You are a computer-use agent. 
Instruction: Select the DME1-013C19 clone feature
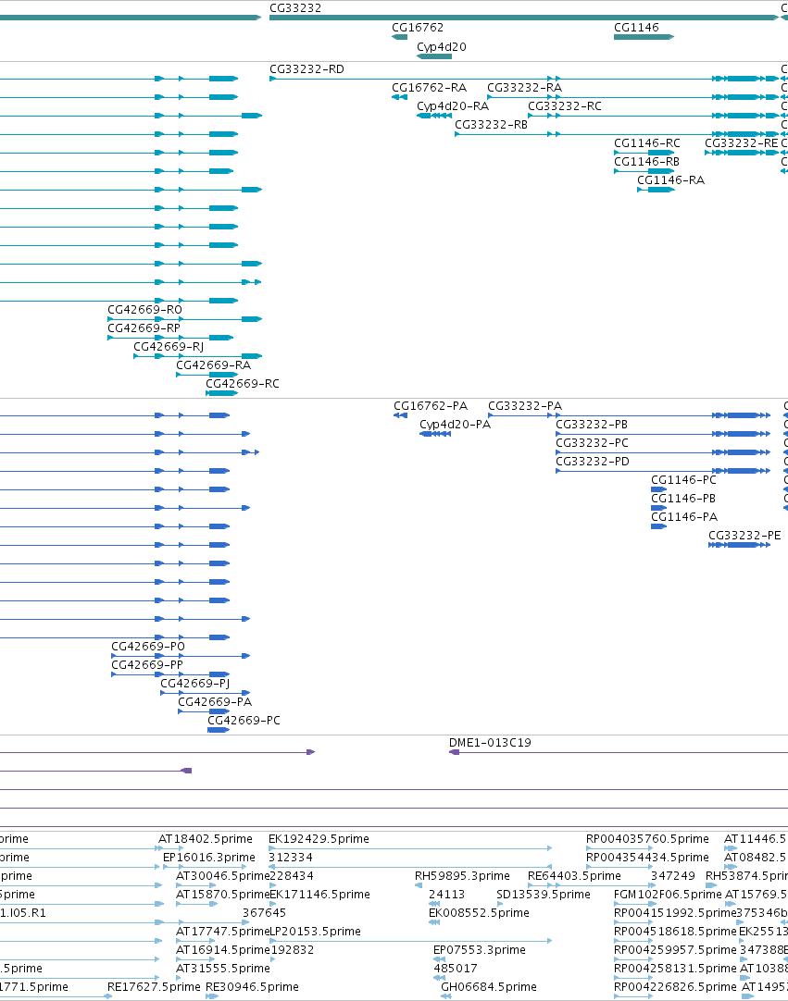[490, 743]
